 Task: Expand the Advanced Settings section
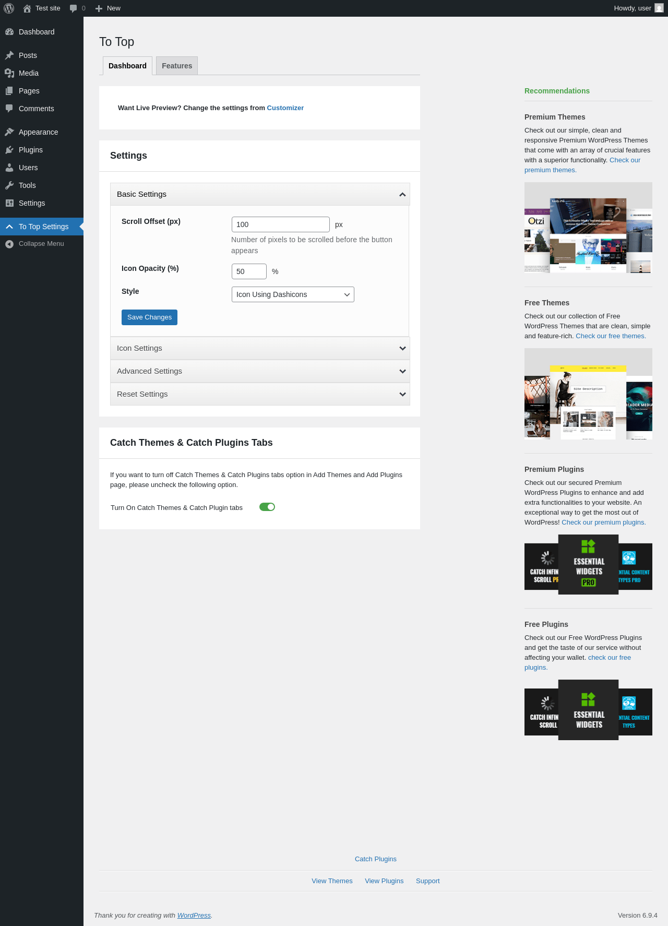click(x=260, y=371)
